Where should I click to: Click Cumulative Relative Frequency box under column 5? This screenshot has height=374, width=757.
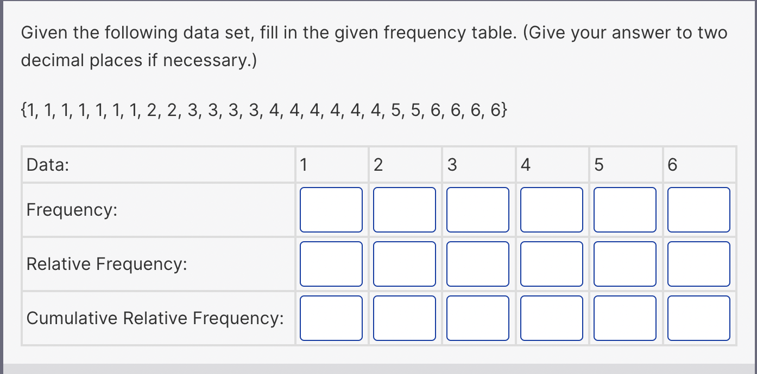click(x=624, y=318)
